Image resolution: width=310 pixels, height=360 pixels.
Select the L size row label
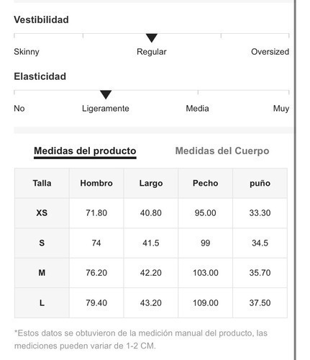pyautogui.click(x=42, y=303)
